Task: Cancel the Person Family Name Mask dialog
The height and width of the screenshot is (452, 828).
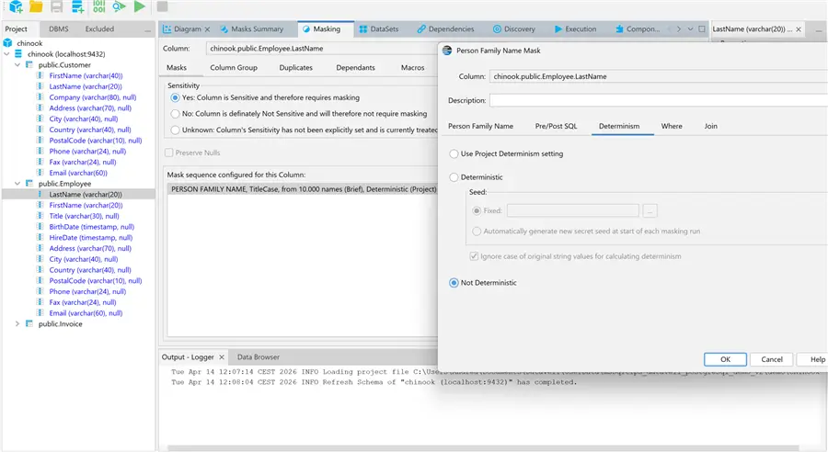Action: (x=772, y=359)
